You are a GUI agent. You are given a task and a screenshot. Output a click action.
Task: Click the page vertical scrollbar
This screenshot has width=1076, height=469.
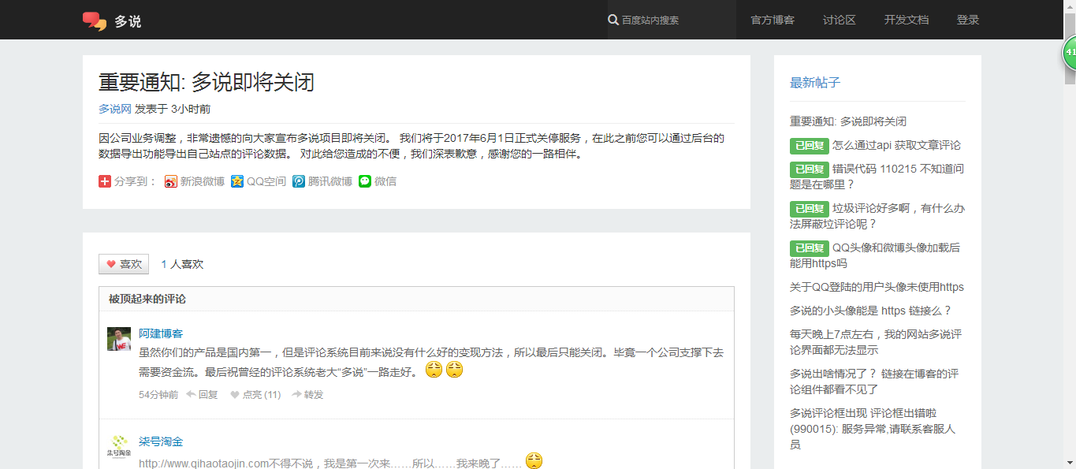point(1070,236)
